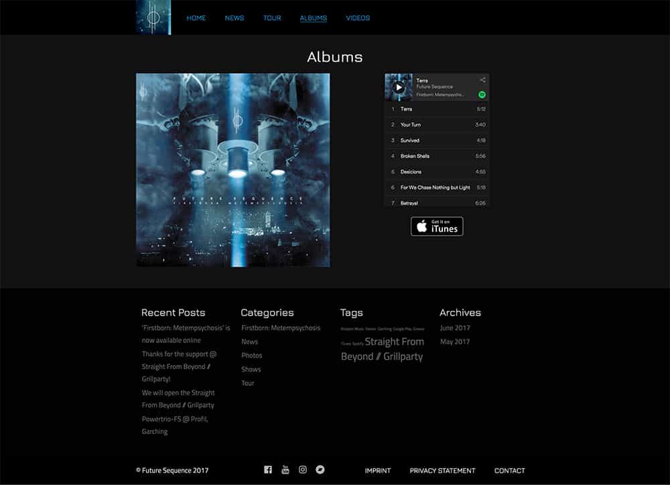
Task: Select the ALBUMS menu item
Action: pos(313,18)
